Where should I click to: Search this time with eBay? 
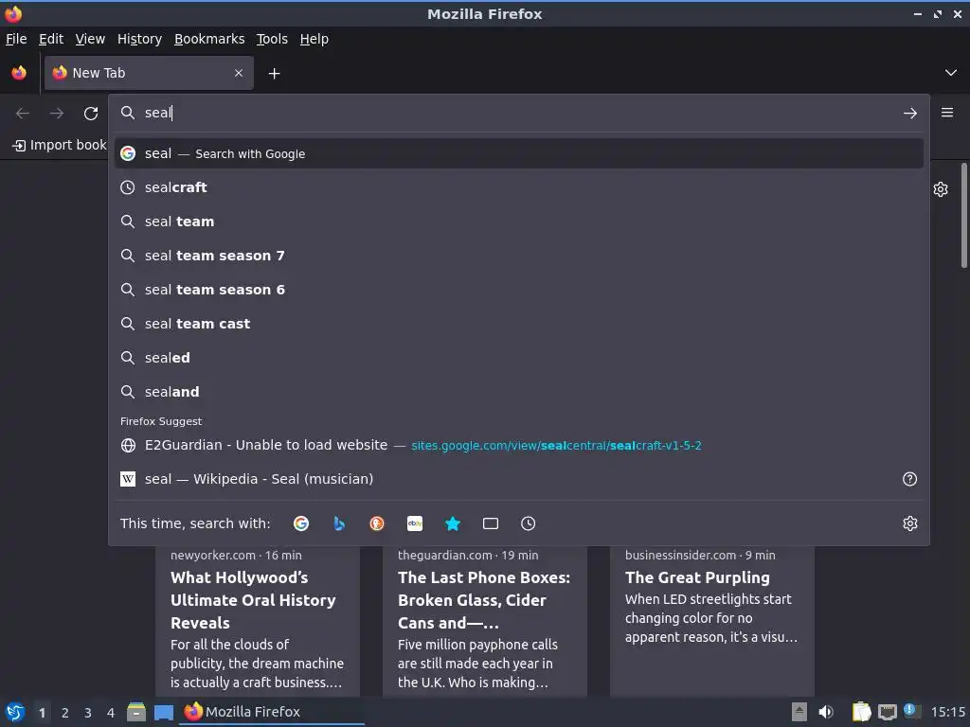[415, 523]
